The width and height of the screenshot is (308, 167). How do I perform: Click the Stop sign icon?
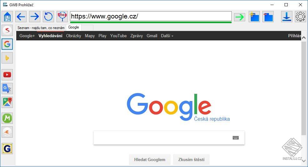tap(62, 17)
